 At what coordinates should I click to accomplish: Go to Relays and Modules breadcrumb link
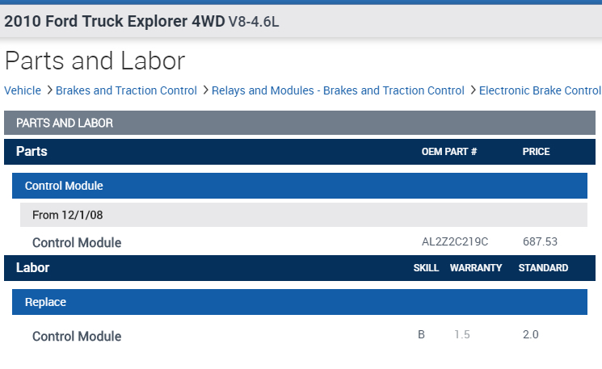pyautogui.click(x=338, y=90)
